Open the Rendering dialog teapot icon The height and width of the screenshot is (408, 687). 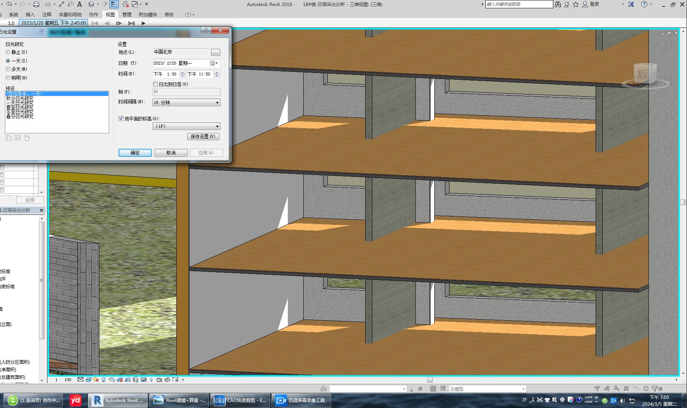[112, 380]
